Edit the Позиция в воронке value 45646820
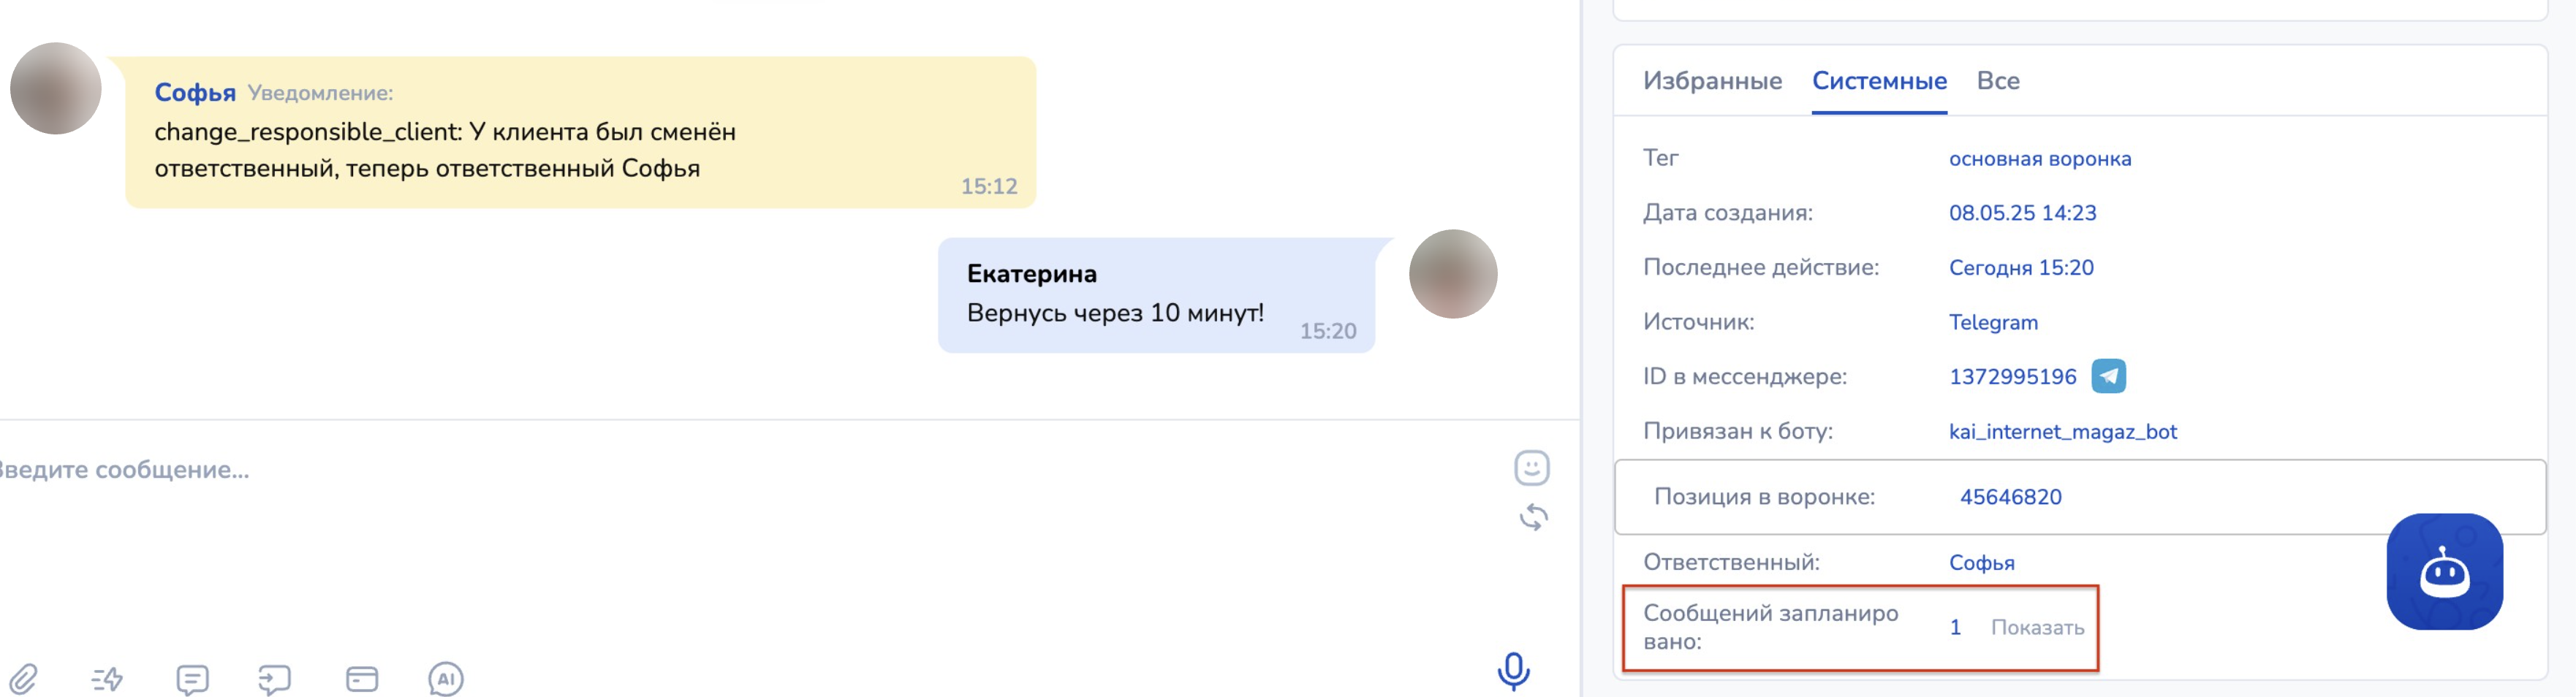Image resolution: width=2576 pixels, height=697 pixels. pyautogui.click(x=2010, y=497)
